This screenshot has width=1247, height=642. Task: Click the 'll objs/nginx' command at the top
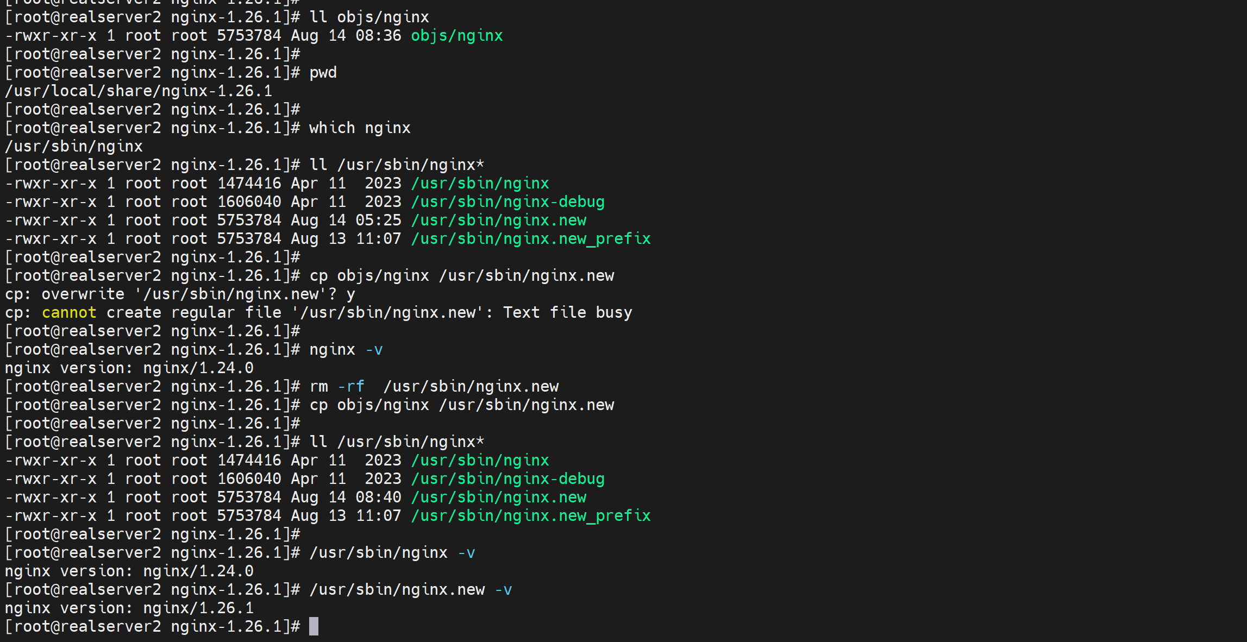click(x=369, y=17)
